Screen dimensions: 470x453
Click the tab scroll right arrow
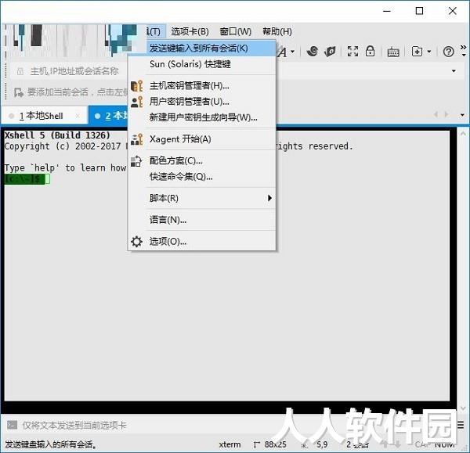[446, 114]
